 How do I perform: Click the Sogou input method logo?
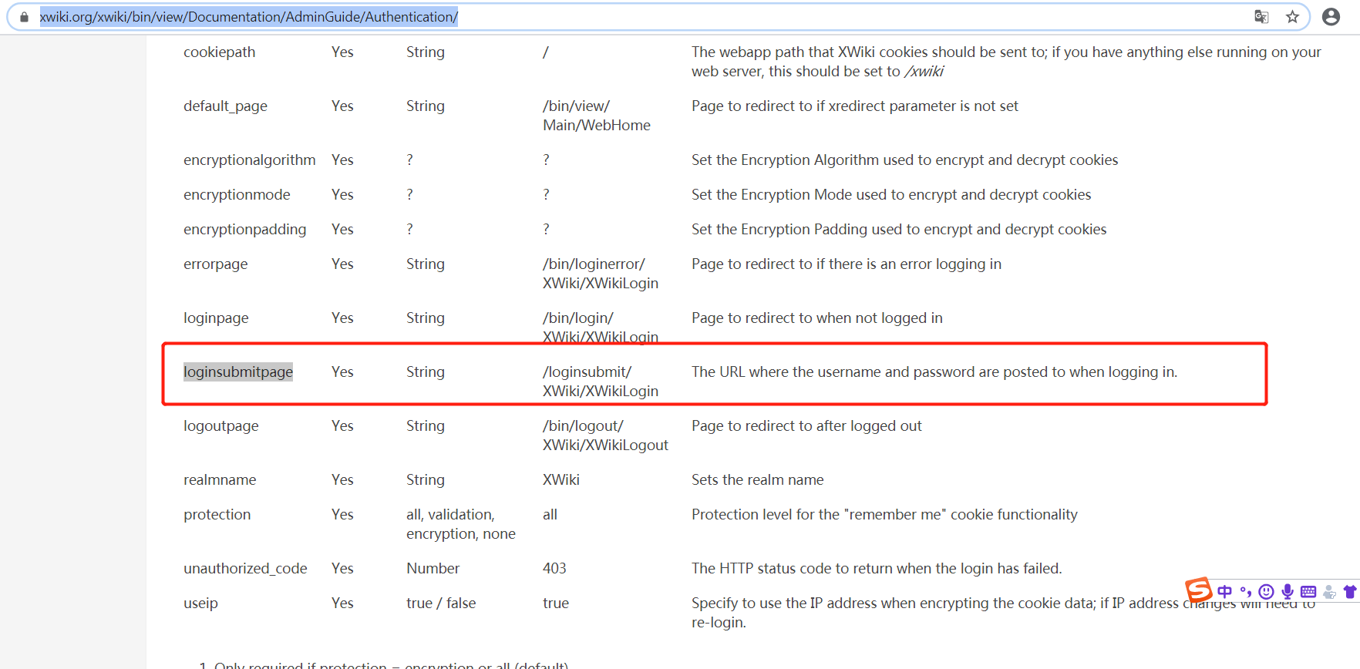pyautogui.click(x=1199, y=590)
